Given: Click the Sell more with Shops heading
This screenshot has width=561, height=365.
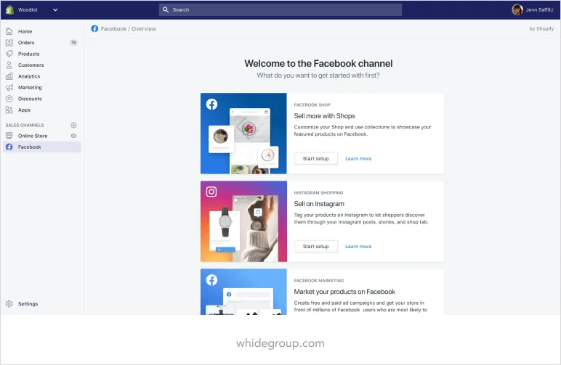Looking at the screenshot, I should pyautogui.click(x=324, y=116).
